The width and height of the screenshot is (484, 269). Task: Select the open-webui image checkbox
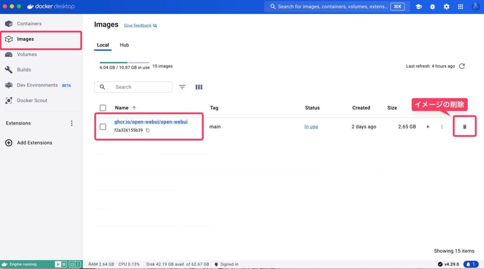[x=103, y=127]
